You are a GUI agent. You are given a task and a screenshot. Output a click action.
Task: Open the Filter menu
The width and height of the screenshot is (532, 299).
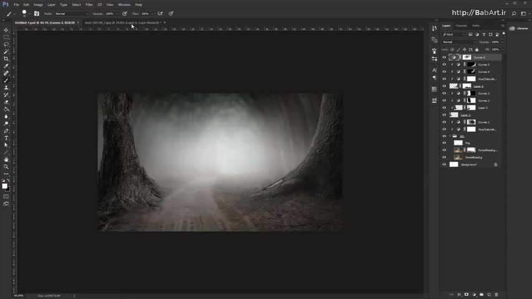pos(89,5)
